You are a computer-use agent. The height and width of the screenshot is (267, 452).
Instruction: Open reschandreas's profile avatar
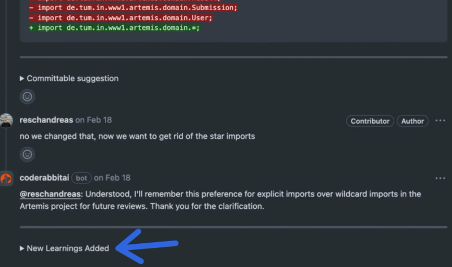[6, 120]
